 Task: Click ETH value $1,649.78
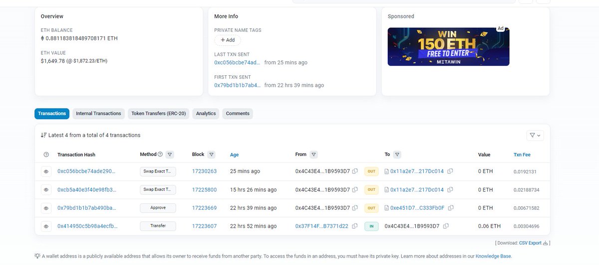pyautogui.click(x=53, y=61)
